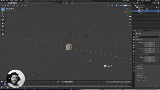The height and width of the screenshot is (90, 160).
Task: Open the Object Constraints properties tab
Action: [x=134, y=62]
